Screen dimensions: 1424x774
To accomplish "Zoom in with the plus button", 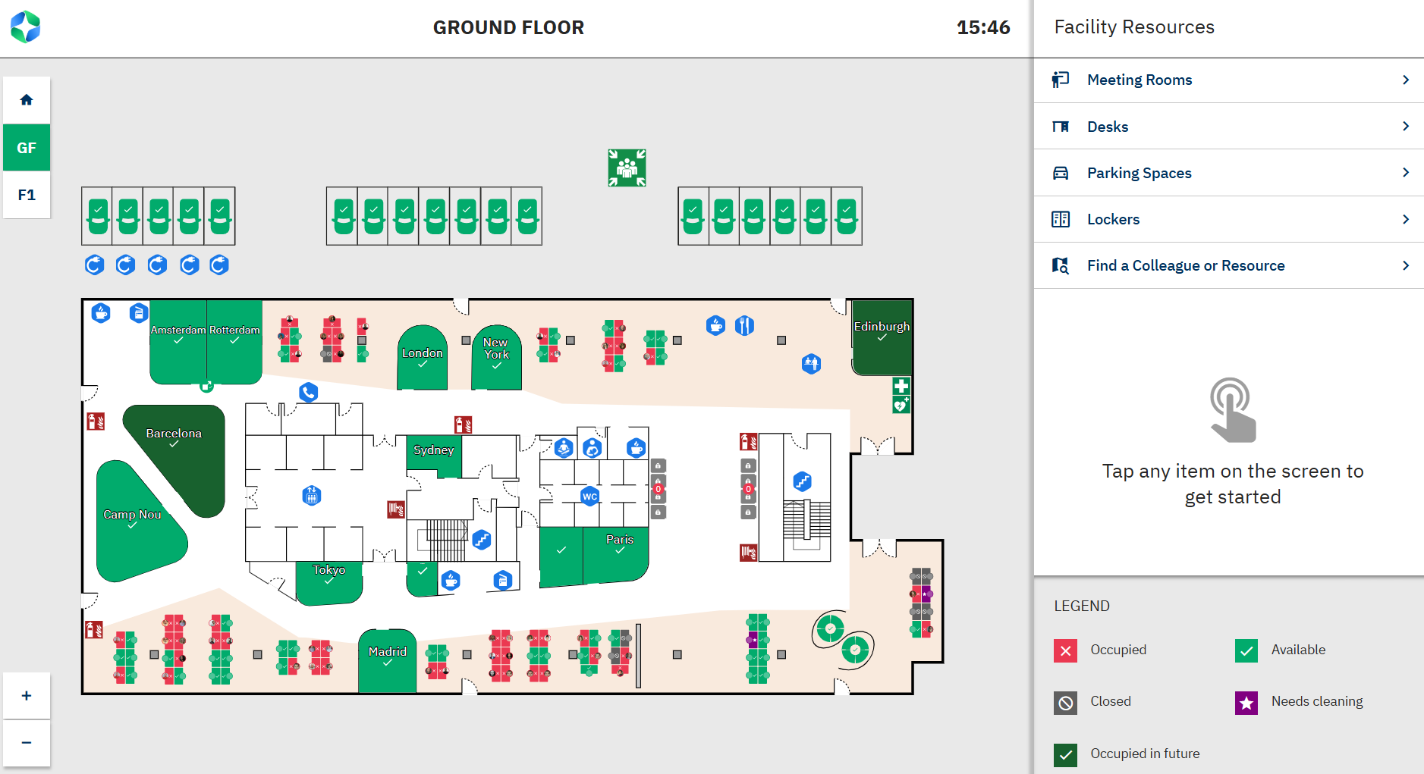I will (x=27, y=695).
